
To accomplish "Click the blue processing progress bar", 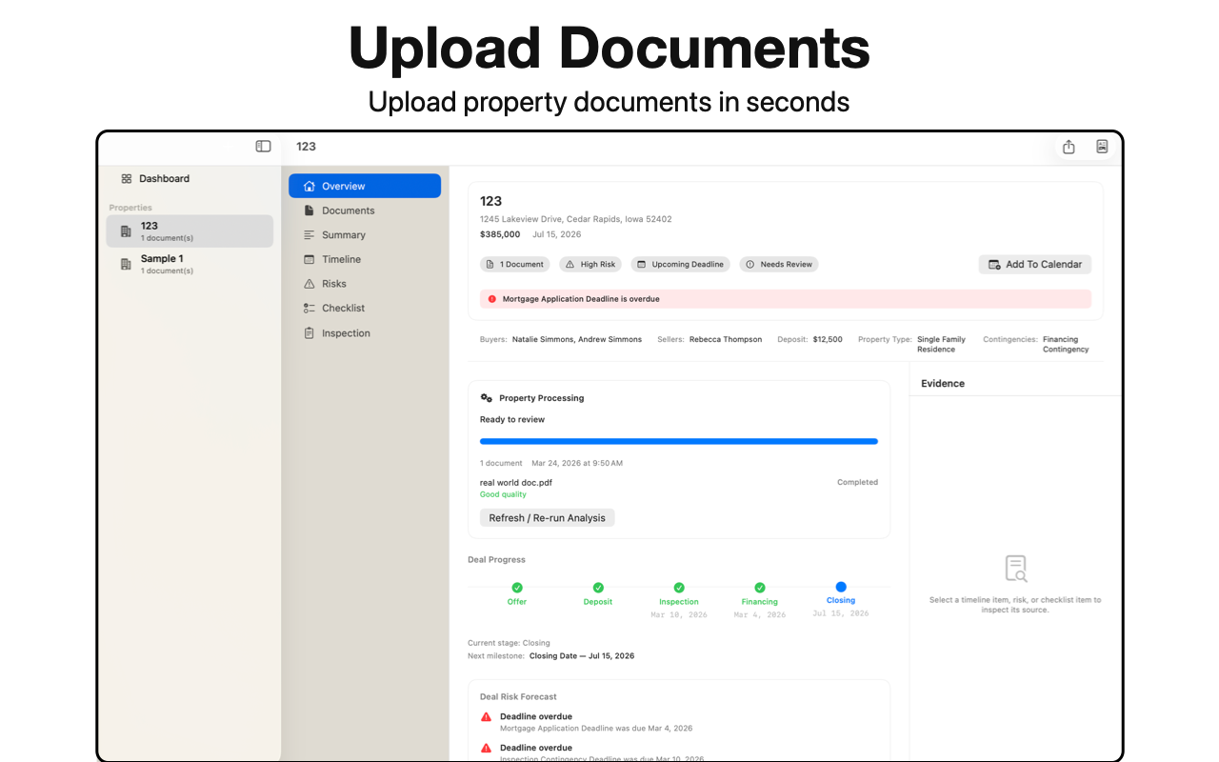I will [x=679, y=441].
